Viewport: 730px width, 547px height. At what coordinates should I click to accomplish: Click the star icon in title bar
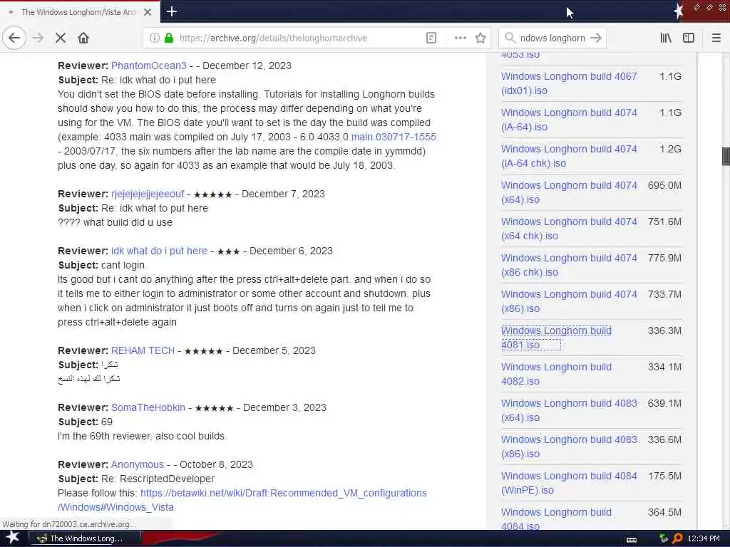[x=679, y=10]
